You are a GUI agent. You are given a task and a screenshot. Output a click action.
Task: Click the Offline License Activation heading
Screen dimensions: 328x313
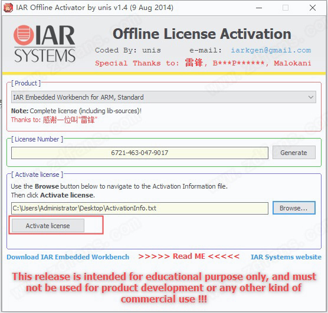click(202, 34)
